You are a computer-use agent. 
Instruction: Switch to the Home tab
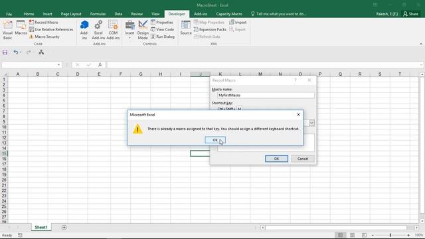[x=29, y=14]
